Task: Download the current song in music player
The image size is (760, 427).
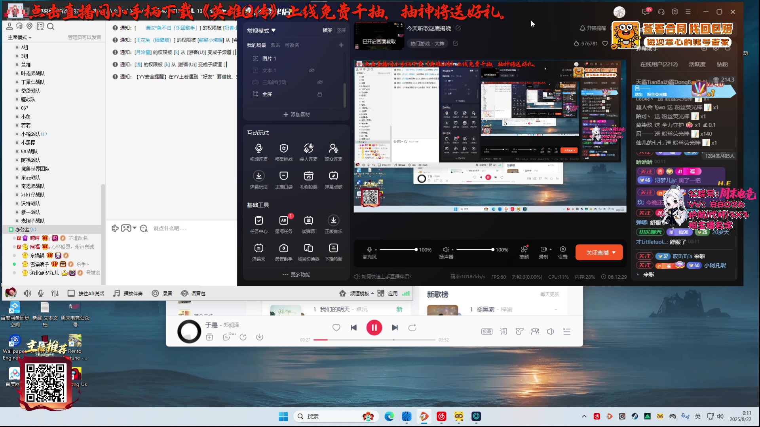Action: (260, 337)
